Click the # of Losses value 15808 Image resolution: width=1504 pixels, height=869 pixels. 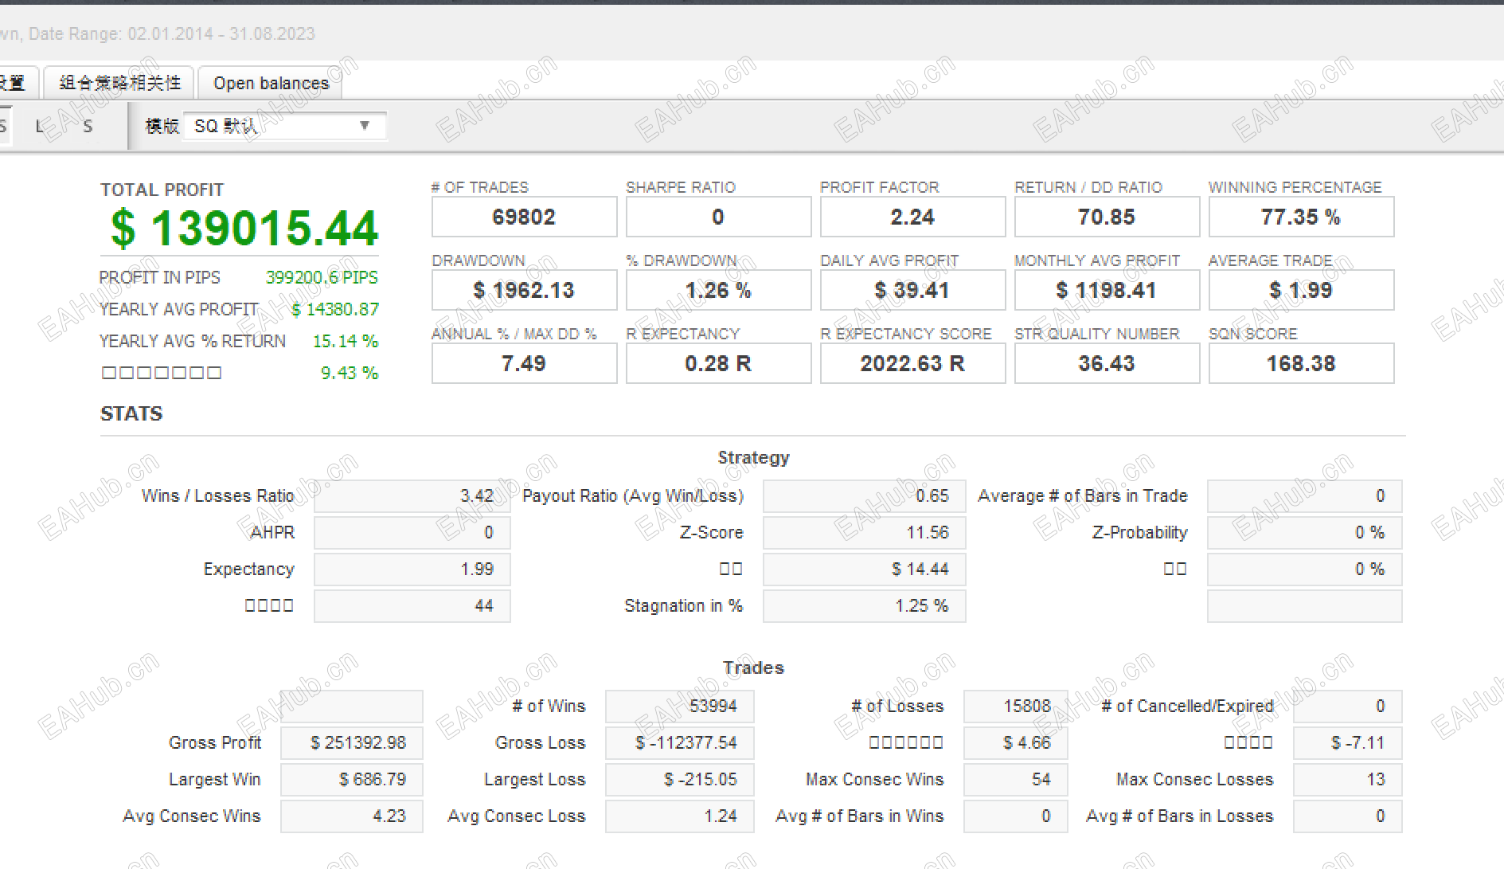pyautogui.click(x=1015, y=706)
